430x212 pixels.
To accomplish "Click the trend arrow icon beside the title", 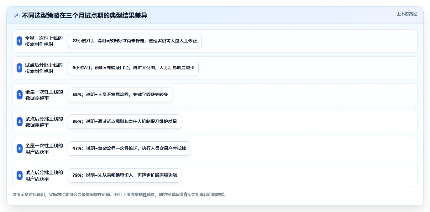I will [x=16, y=15].
